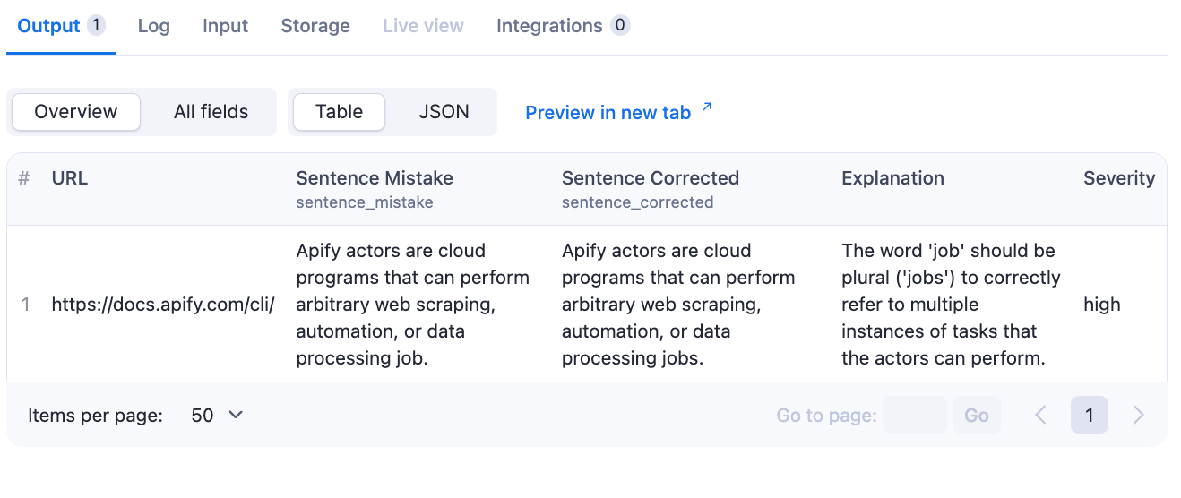Click the Sentence Mistake column header

(375, 178)
